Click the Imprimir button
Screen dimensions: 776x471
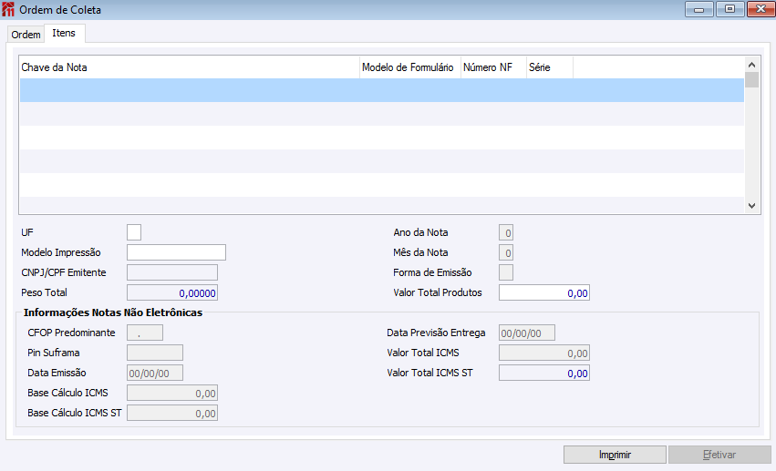615,455
